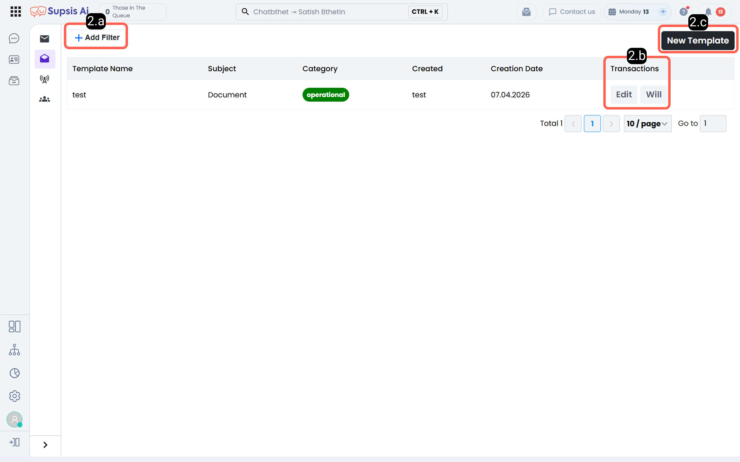Click the Creation Date column header
Screen dimensions: 740x462
[x=517, y=69]
